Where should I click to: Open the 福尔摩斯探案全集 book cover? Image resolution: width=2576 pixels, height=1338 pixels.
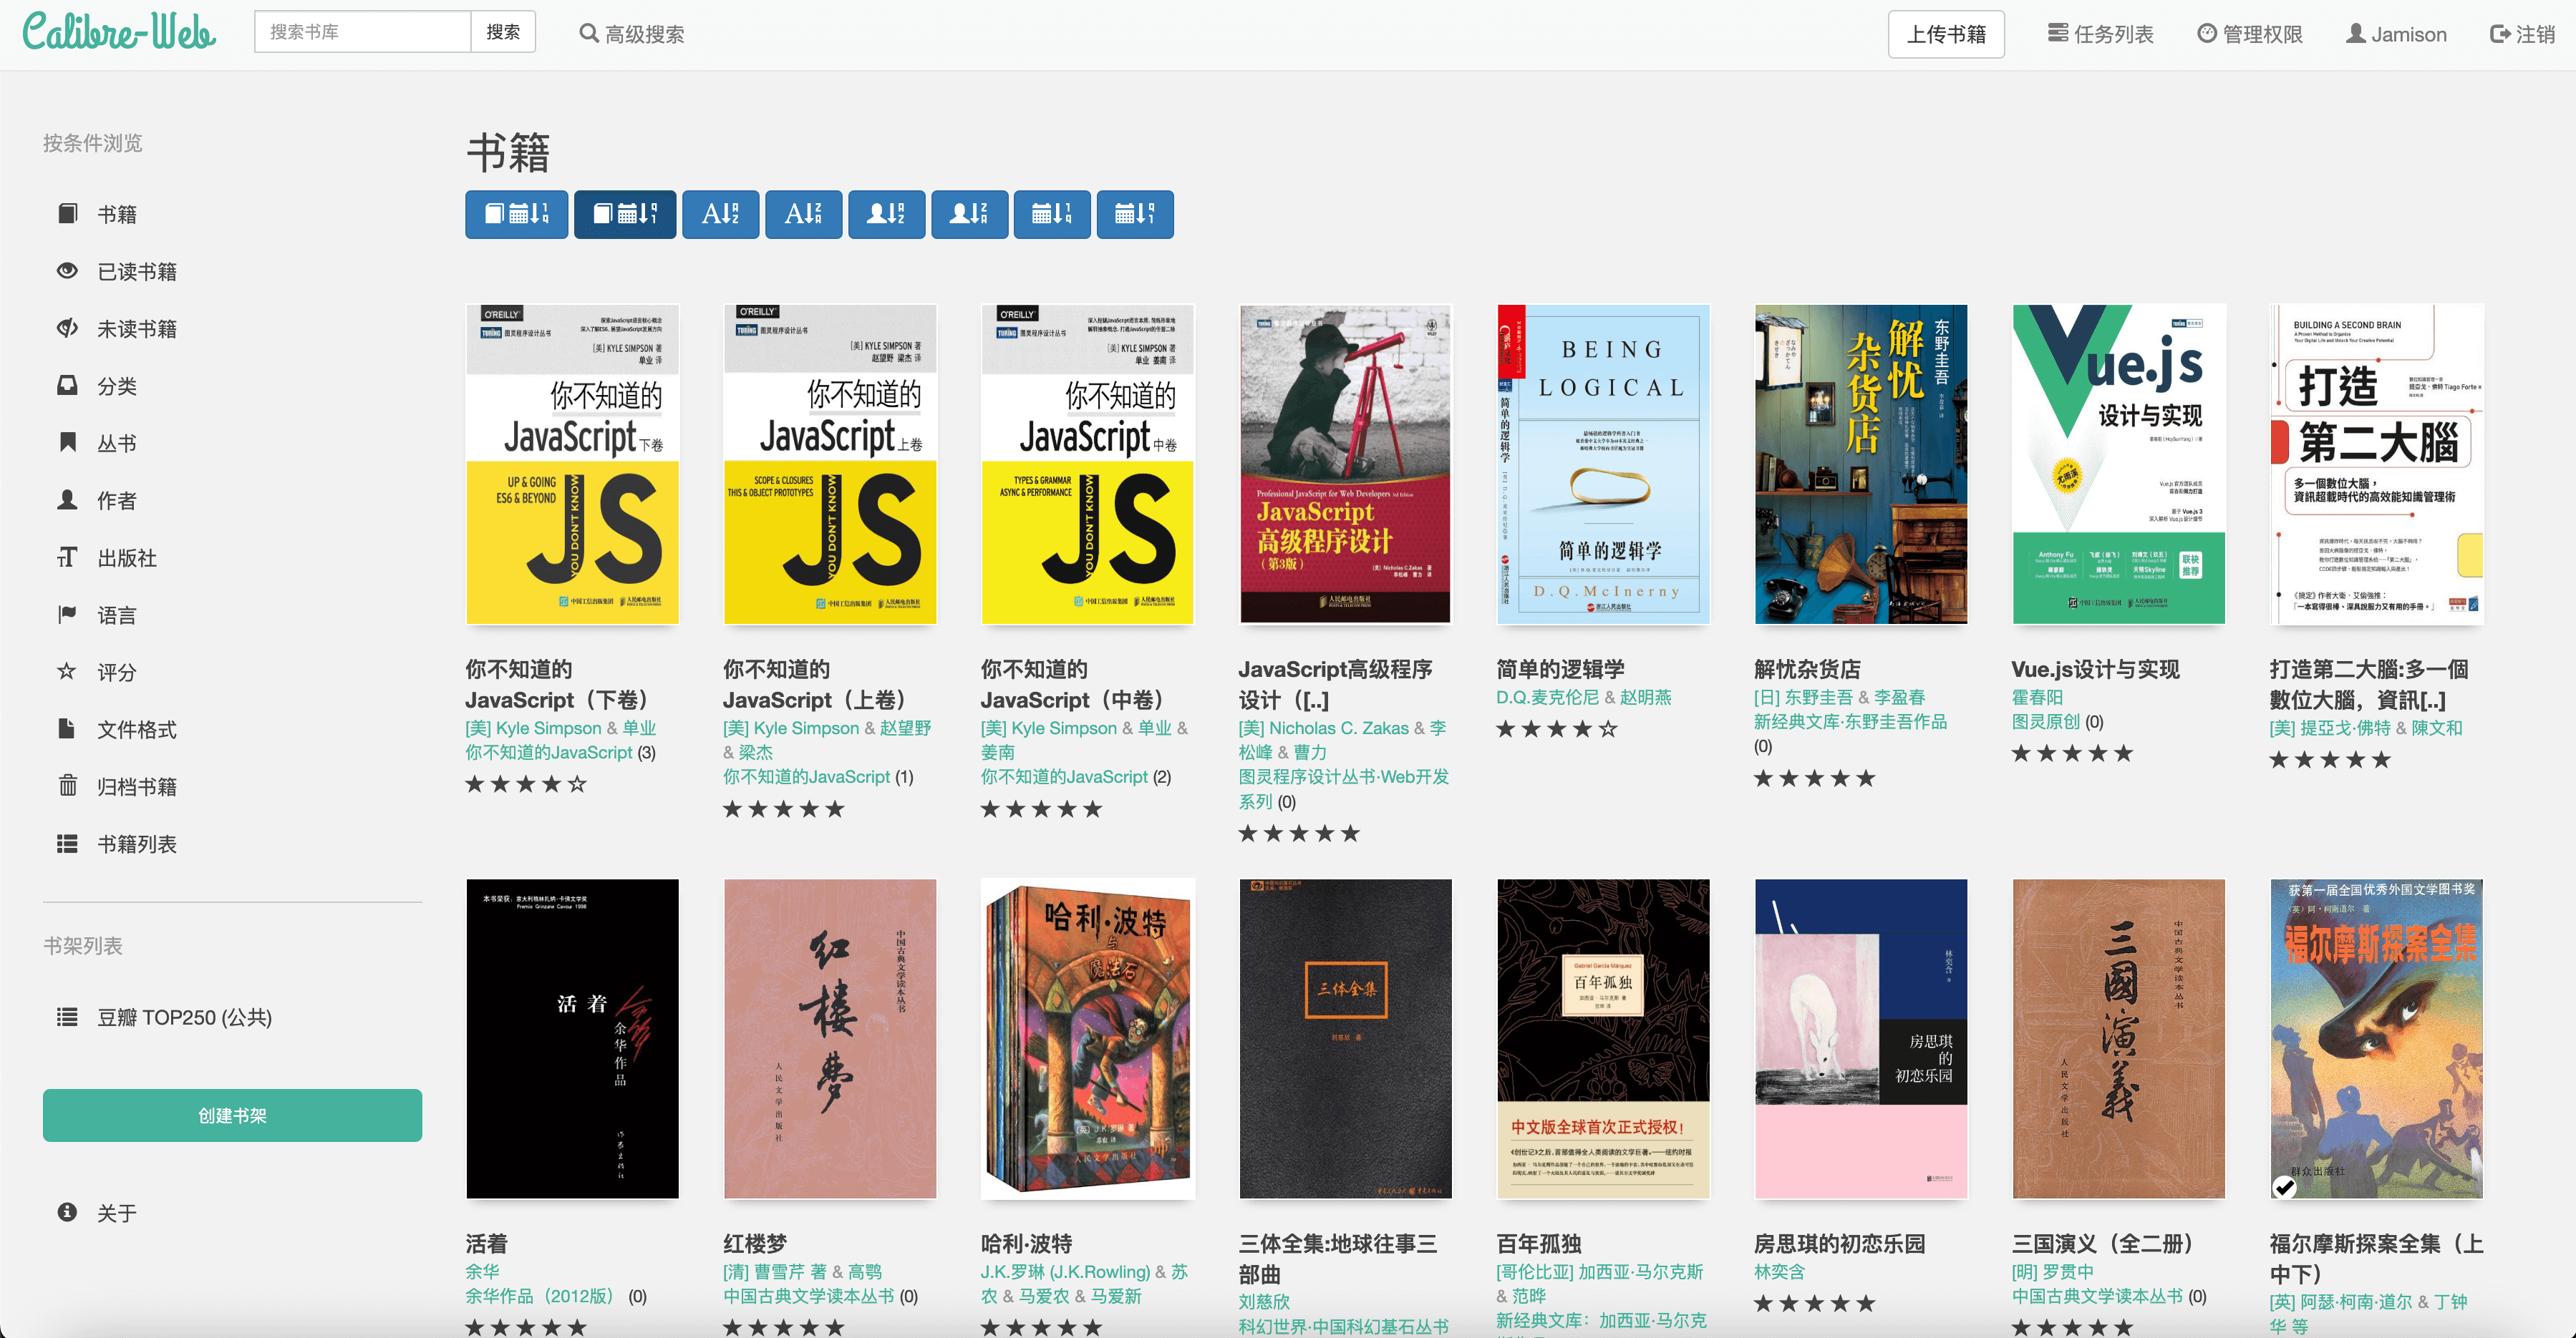click(2376, 1039)
